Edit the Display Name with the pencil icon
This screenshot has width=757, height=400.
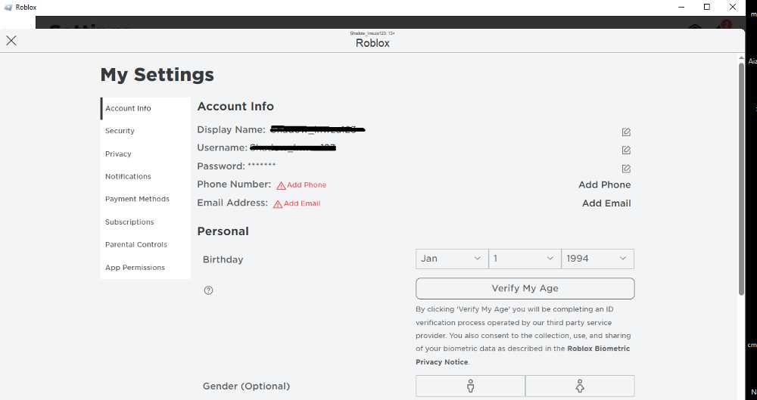click(626, 132)
